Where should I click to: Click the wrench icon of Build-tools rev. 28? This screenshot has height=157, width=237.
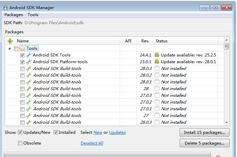[x=29, y=89]
